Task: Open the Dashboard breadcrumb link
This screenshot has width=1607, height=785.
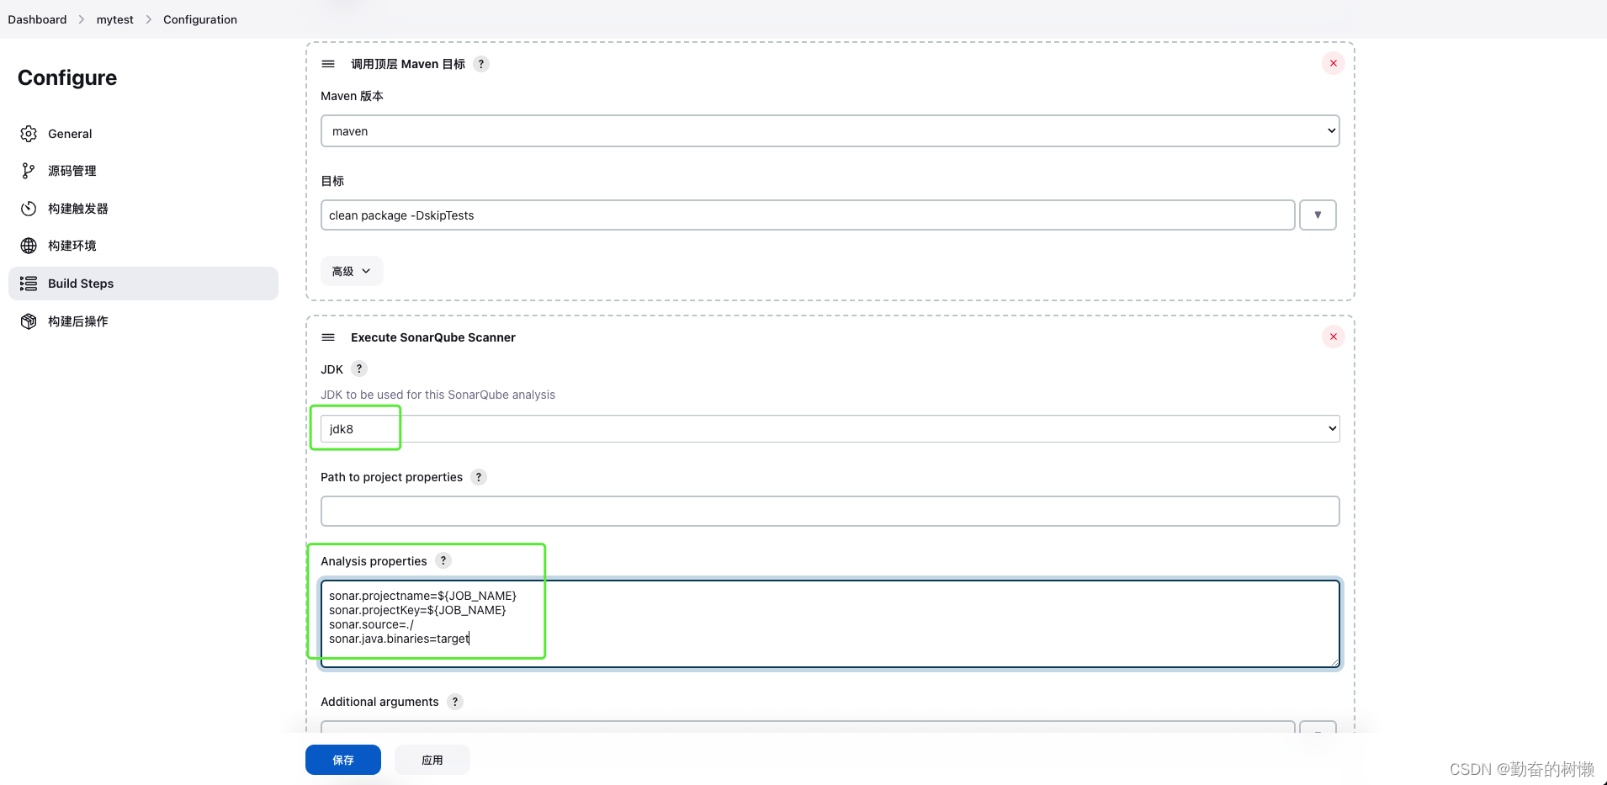Action: [37, 19]
